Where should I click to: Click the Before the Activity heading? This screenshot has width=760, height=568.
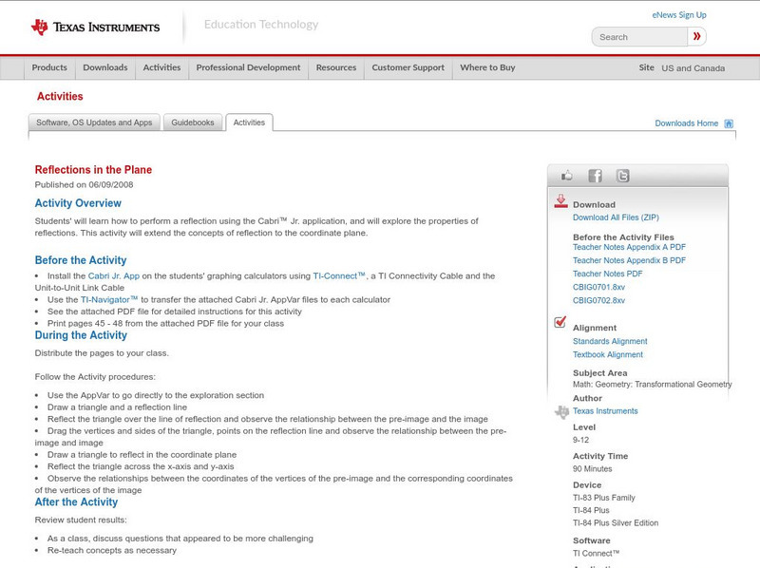81,260
